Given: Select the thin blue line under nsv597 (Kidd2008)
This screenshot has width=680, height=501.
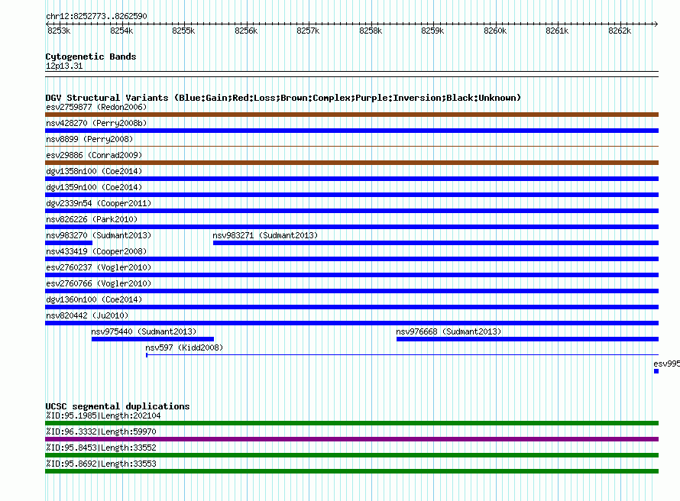Looking at the screenshot, I should point(403,355).
